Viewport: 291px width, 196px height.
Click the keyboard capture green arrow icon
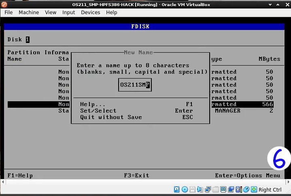pos(254,190)
